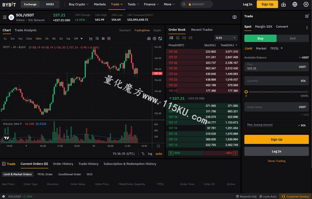
Task: Open the 0.01 price precision dropdown
Action: click(x=226, y=38)
